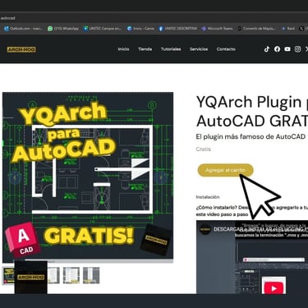This screenshot has width=308, height=308.
Task: Click the Gratis price label
Action: [204, 149]
